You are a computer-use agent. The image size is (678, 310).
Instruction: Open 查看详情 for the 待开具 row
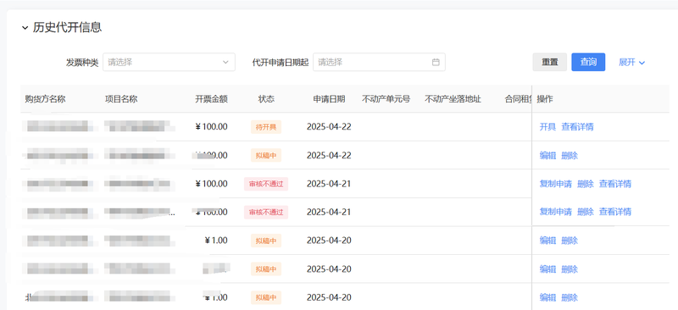[577, 127]
